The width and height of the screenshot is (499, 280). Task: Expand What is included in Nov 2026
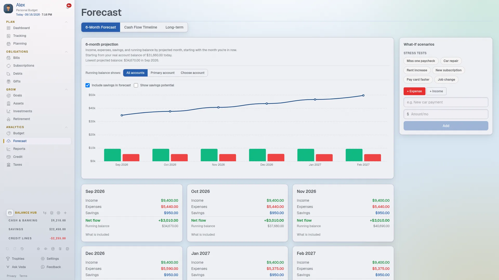point(308,235)
